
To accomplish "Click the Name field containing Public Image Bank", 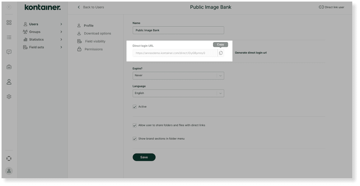I will pos(178,30).
